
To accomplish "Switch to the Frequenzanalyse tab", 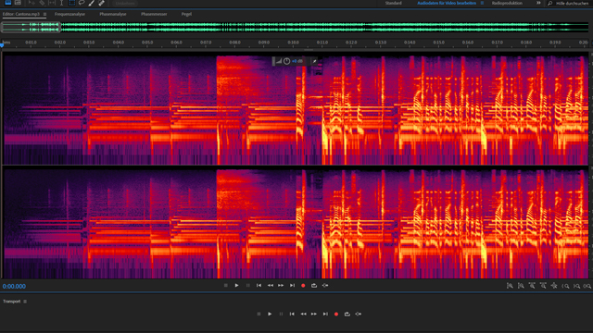I will coord(69,14).
